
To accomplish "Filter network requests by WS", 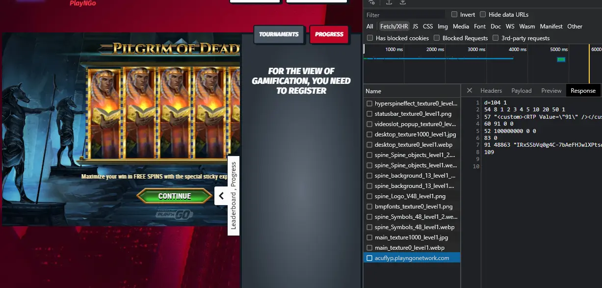I will [x=510, y=26].
